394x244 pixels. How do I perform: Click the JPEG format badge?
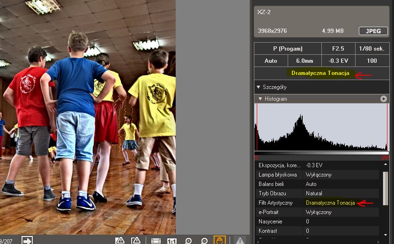[373, 31]
